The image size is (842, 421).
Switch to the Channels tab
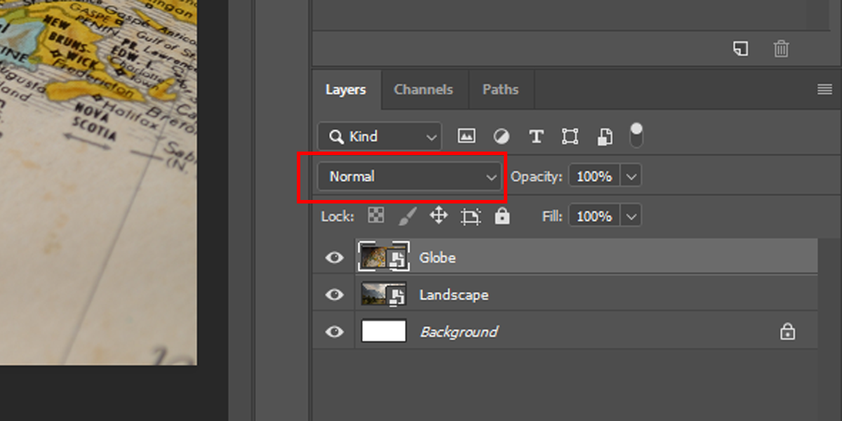tap(423, 90)
